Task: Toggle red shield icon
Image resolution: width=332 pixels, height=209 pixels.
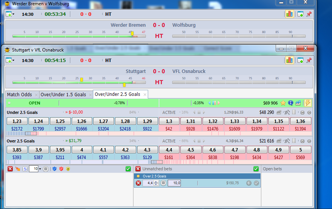Action: (x=61, y=169)
